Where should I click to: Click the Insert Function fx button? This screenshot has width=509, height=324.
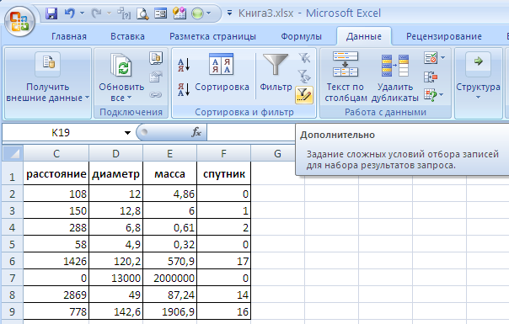(196, 132)
